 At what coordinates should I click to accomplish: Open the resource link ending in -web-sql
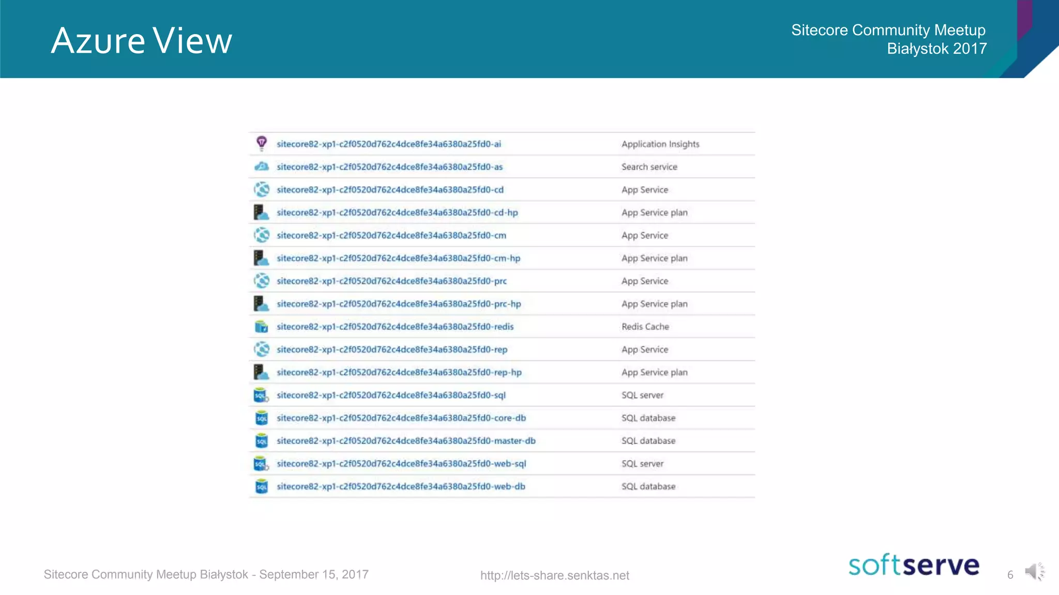401,464
